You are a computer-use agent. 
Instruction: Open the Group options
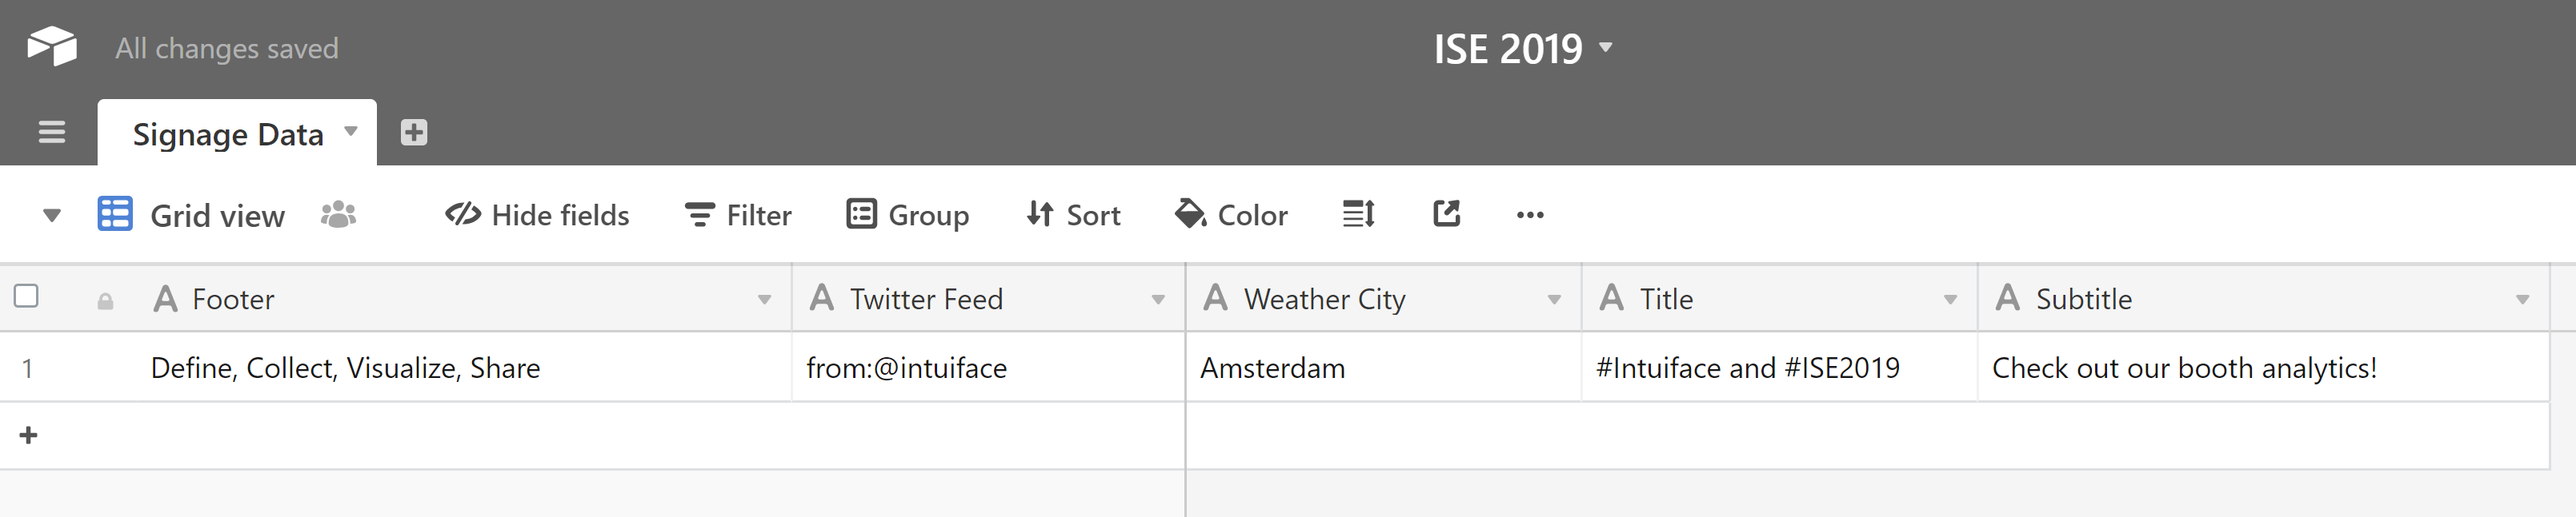pos(908,215)
